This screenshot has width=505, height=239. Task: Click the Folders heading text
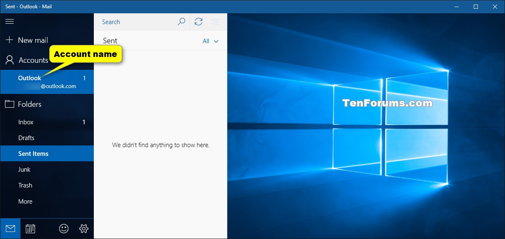point(30,104)
